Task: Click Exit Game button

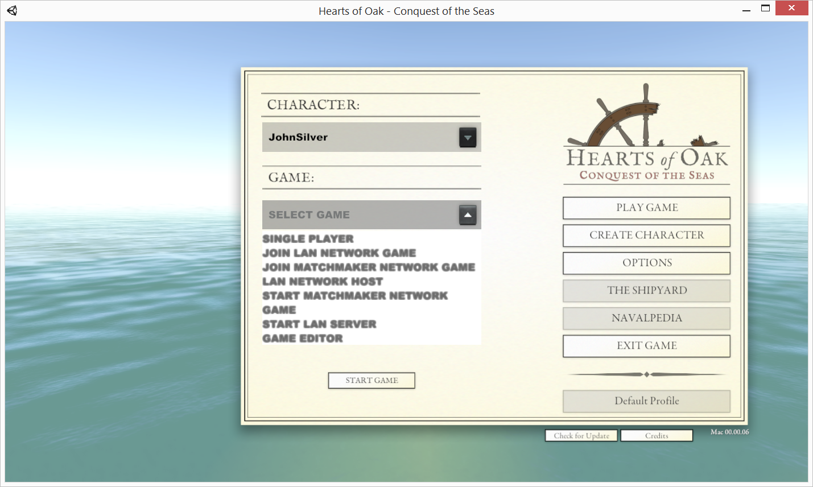Action: [x=646, y=346]
